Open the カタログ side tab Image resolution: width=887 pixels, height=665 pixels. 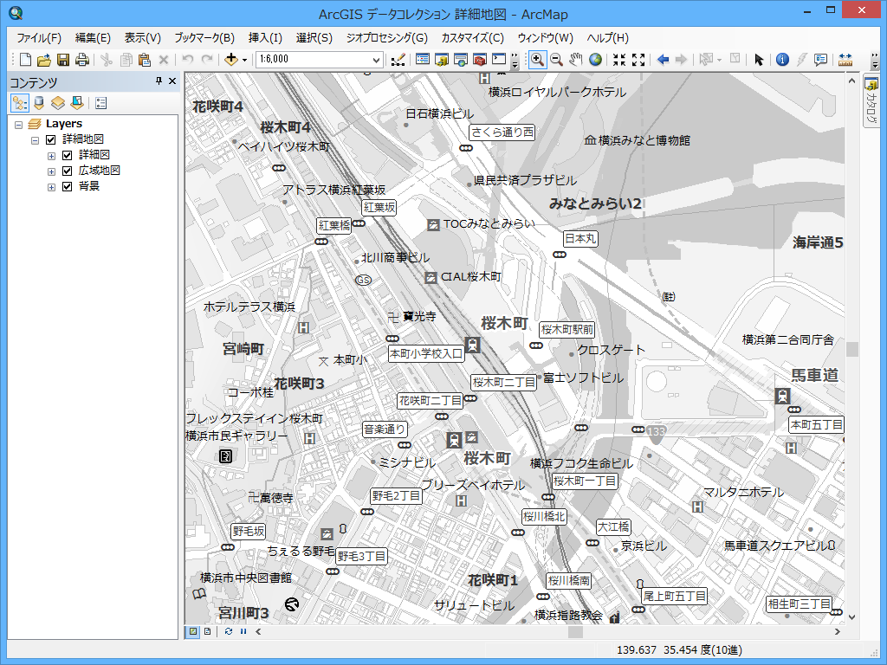pos(871,102)
